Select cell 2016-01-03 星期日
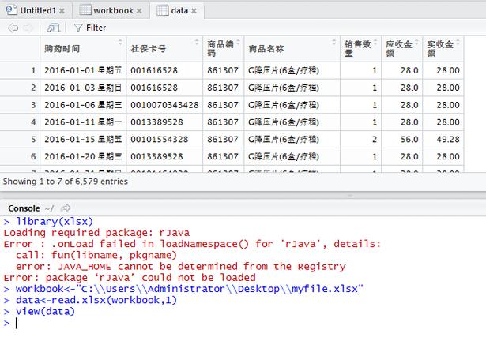486x337 pixels. pos(83,88)
